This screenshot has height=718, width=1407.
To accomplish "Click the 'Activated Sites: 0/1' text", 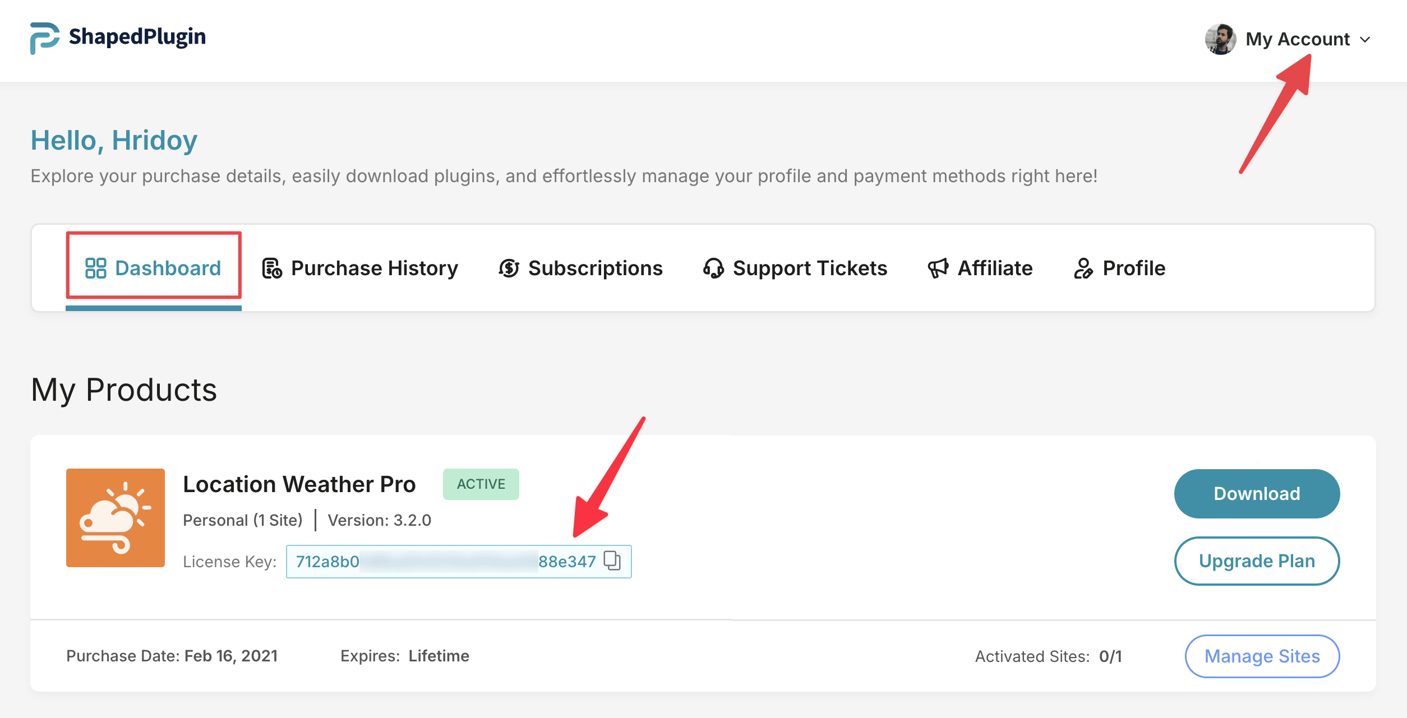I will coord(1049,656).
